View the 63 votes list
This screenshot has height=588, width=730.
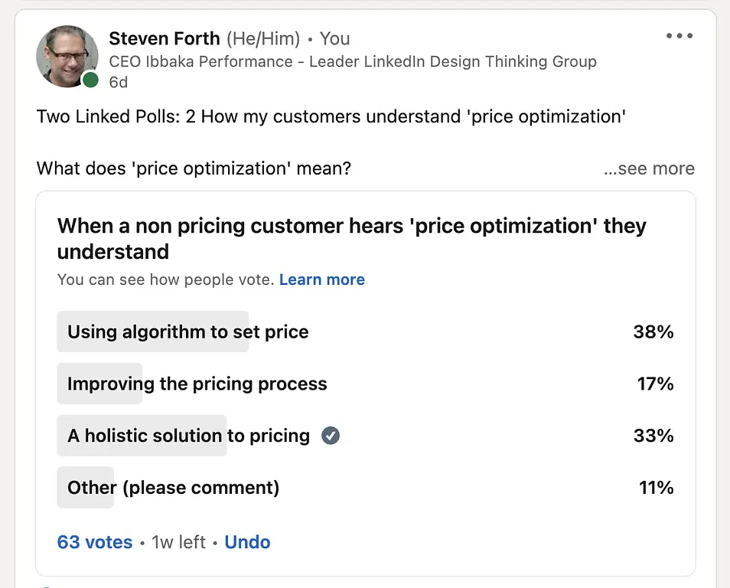click(95, 542)
